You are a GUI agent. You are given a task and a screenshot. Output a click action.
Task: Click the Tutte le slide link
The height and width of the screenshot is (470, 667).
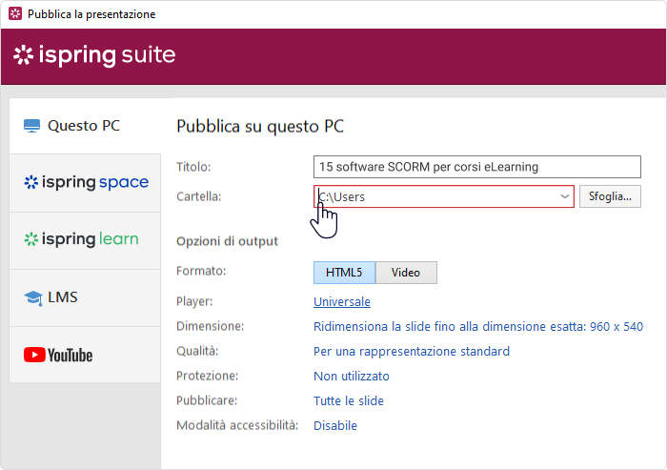coord(349,400)
